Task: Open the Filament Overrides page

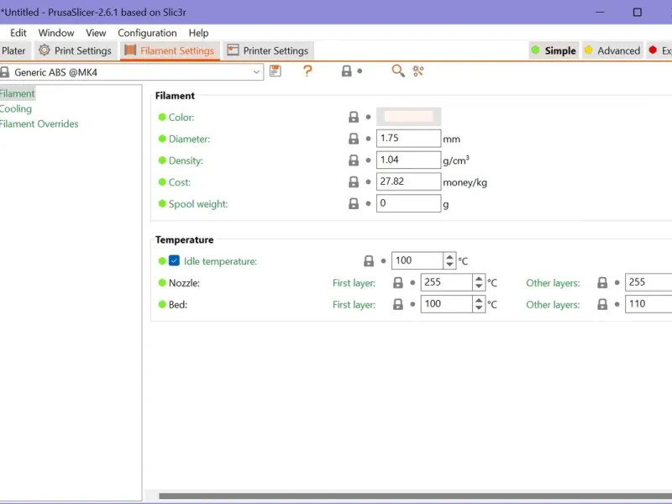Action: click(x=39, y=123)
